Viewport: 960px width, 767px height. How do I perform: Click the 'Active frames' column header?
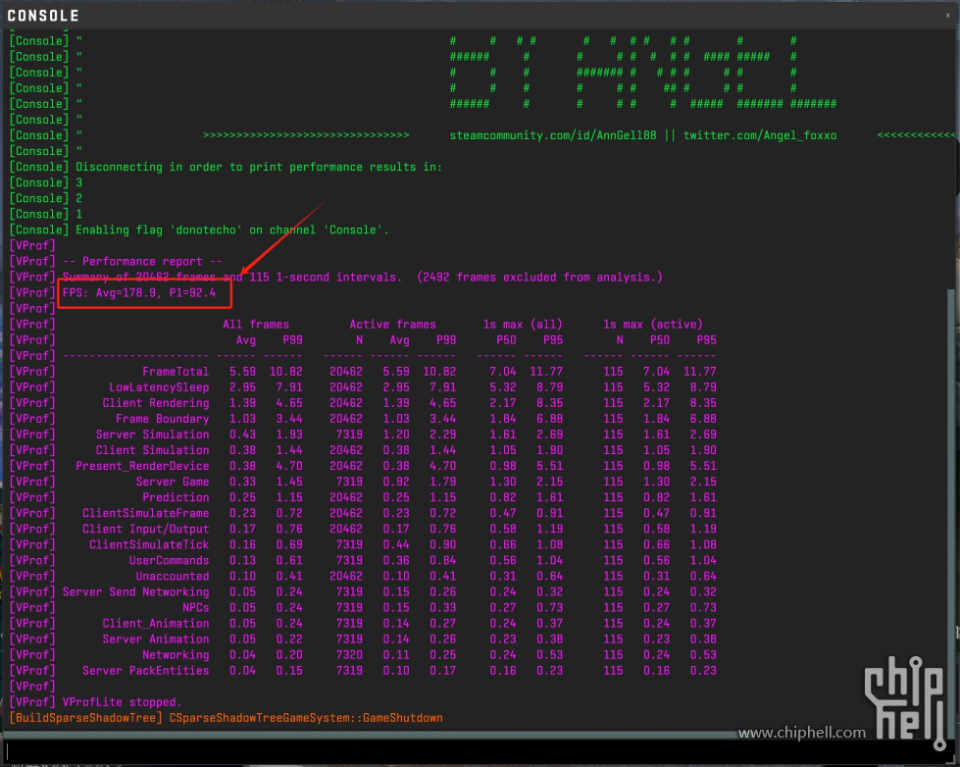coord(392,324)
